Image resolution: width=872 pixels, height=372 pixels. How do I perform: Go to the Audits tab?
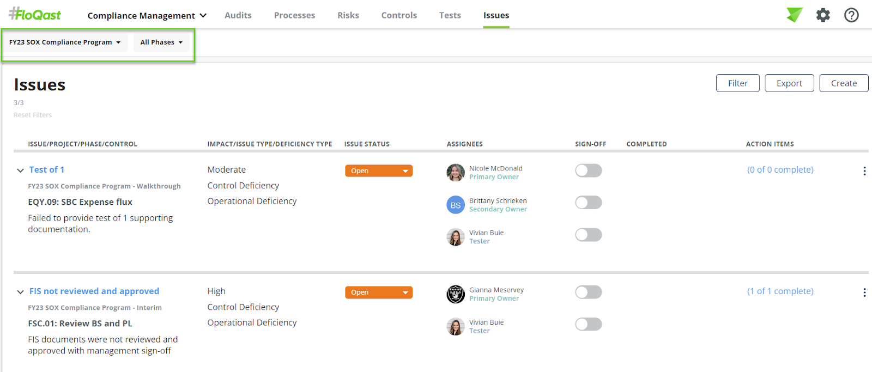[x=238, y=15]
